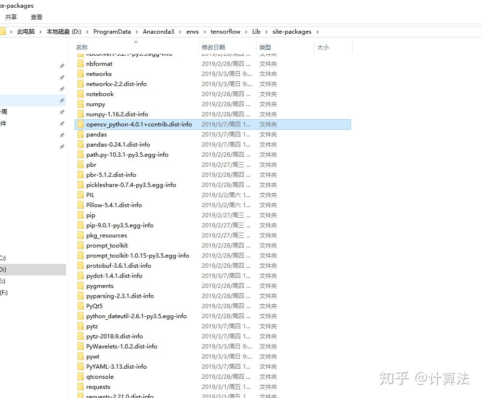
Task: Select folder icon of numpy-1.16.2.dist-info
Action: click(80, 114)
